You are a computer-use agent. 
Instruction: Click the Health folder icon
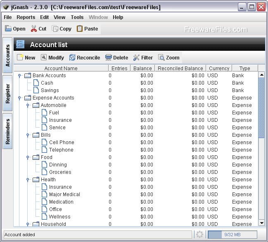[x=36, y=180]
